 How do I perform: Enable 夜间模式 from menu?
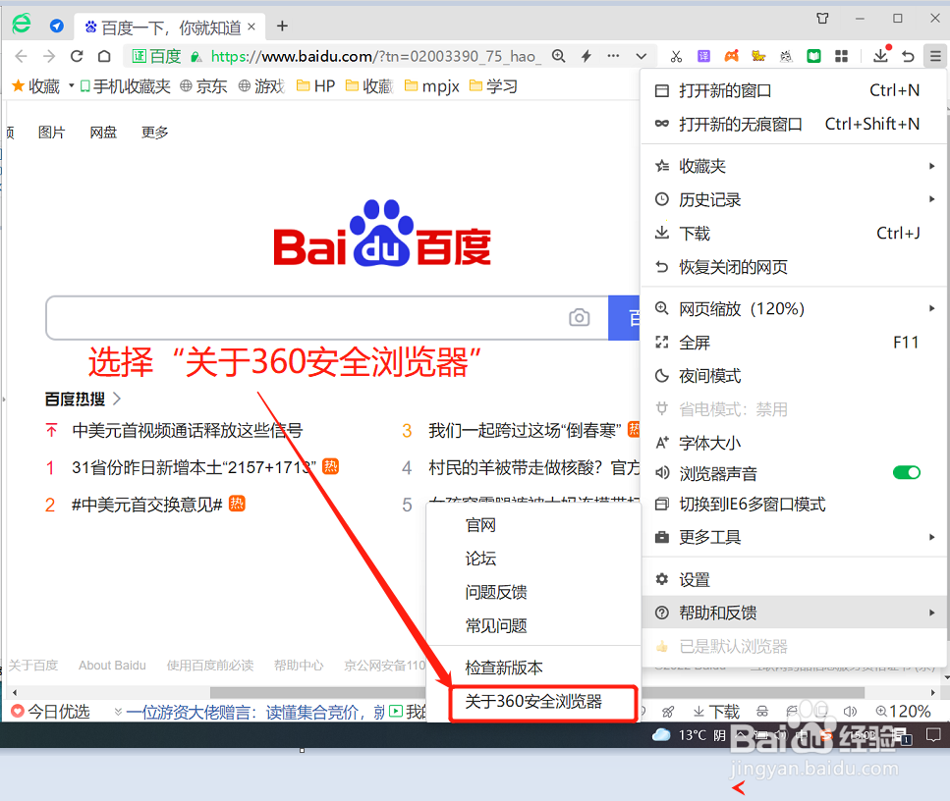pos(794,376)
